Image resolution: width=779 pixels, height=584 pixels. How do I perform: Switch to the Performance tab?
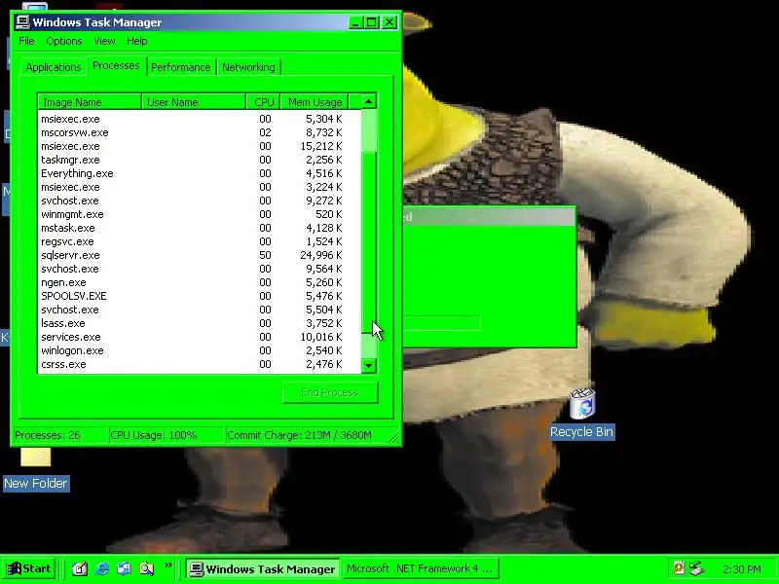click(181, 67)
